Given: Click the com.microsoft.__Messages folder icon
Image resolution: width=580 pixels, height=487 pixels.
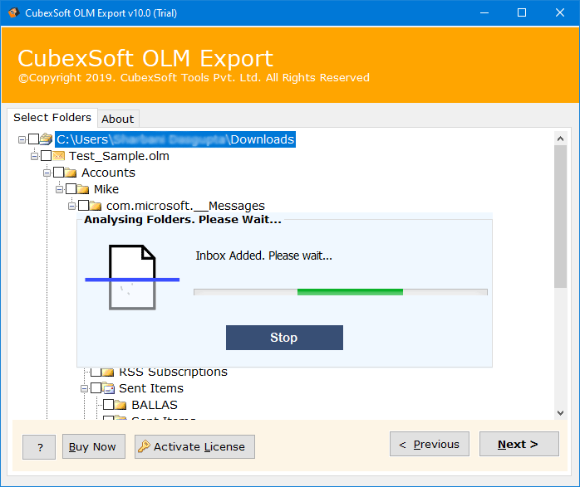Looking at the screenshot, I should click(x=95, y=206).
